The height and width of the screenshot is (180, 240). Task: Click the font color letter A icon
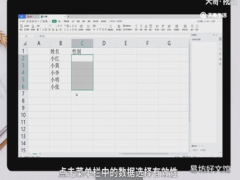coord(57,29)
